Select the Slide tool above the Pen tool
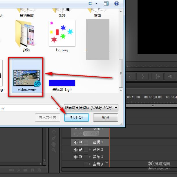The width and height of the screenshot is (177, 177). (54, 132)
